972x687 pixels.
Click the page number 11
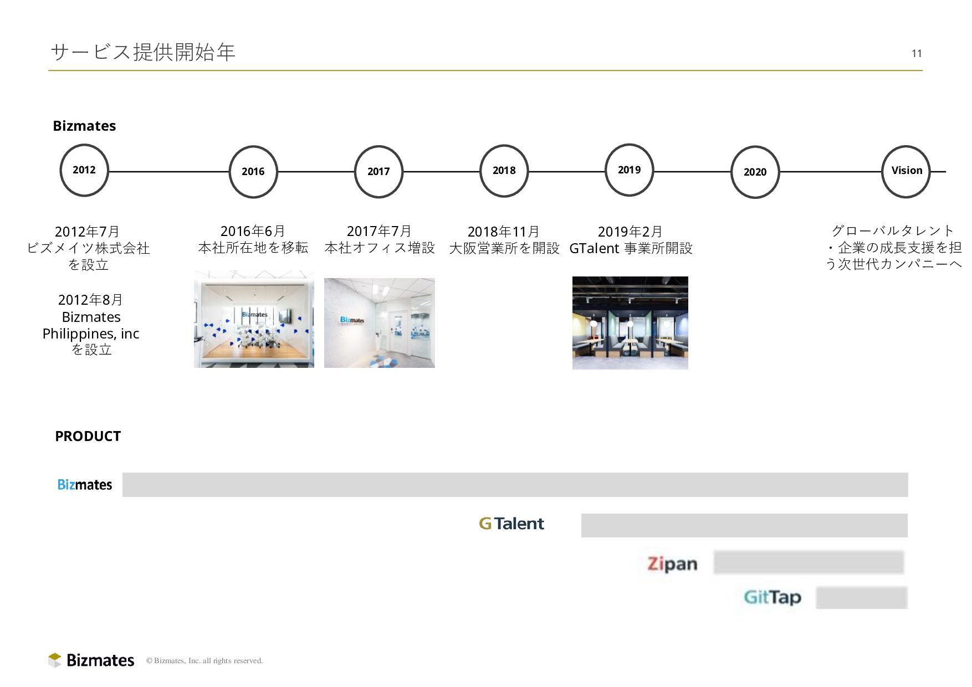(x=917, y=53)
